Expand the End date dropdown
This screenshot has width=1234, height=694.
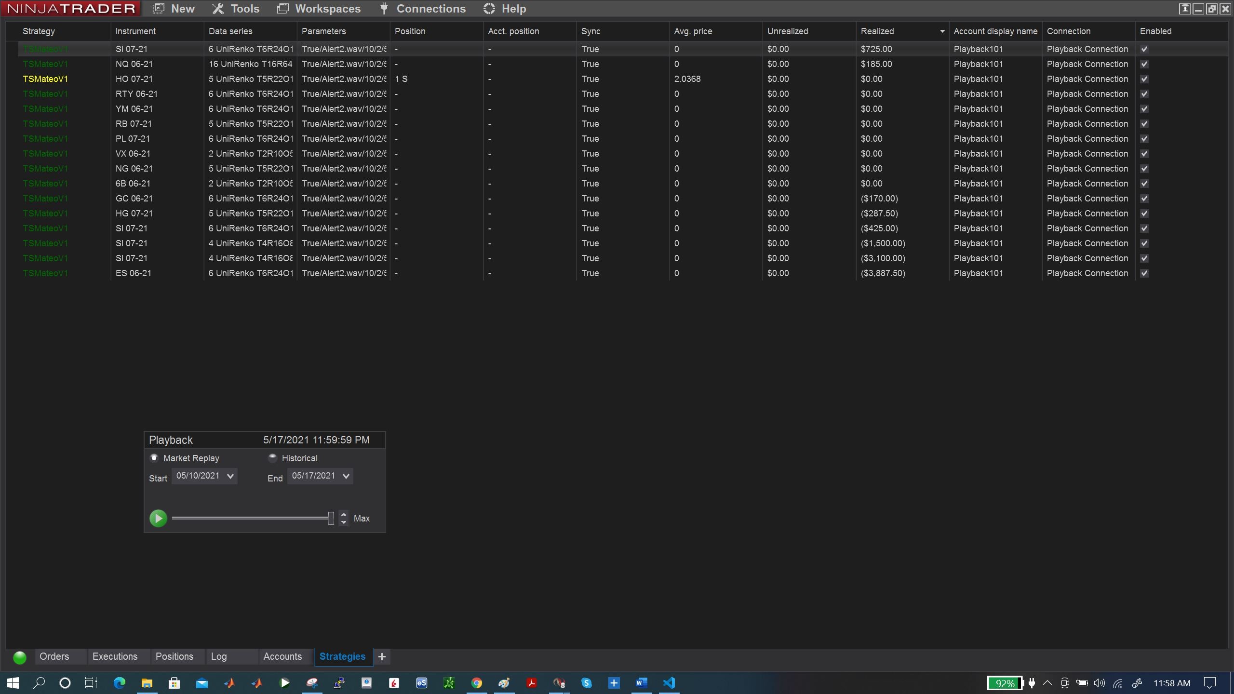(x=346, y=476)
